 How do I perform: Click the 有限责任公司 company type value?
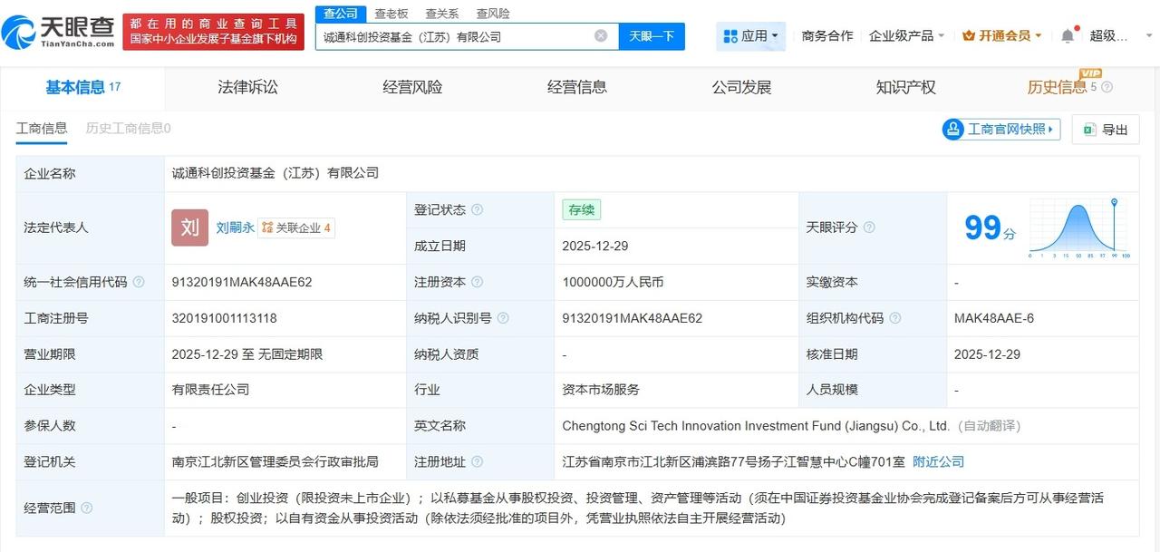pyautogui.click(x=210, y=390)
